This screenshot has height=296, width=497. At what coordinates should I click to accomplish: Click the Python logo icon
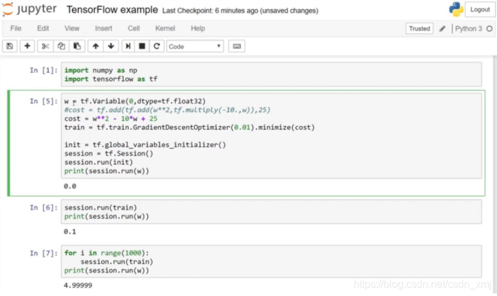point(455,9)
